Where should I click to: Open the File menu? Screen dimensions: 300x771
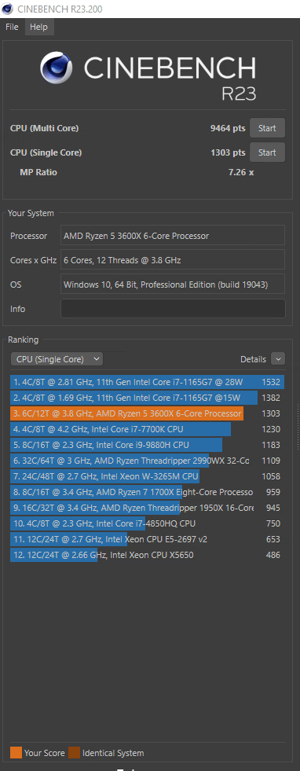[12, 27]
